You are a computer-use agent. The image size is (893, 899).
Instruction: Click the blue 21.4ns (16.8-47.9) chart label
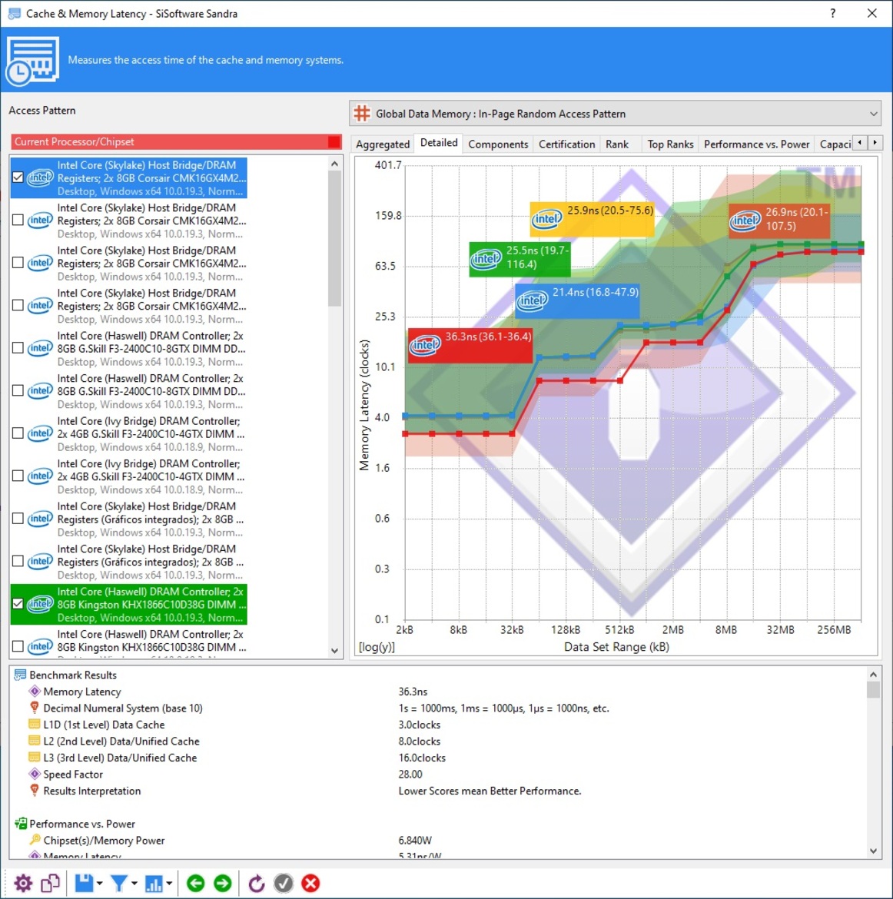point(577,301)
